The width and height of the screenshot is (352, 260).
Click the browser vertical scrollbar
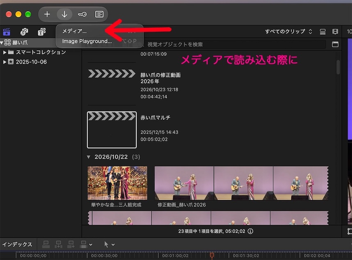(x=338, y=67)
